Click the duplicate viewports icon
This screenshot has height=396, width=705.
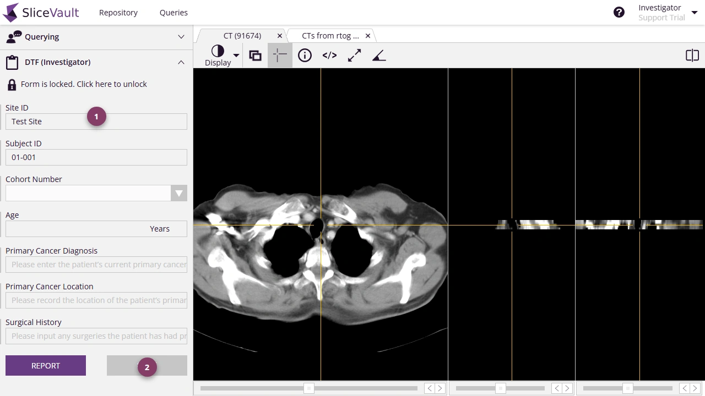pyautogui.click(x=255, y=55)
